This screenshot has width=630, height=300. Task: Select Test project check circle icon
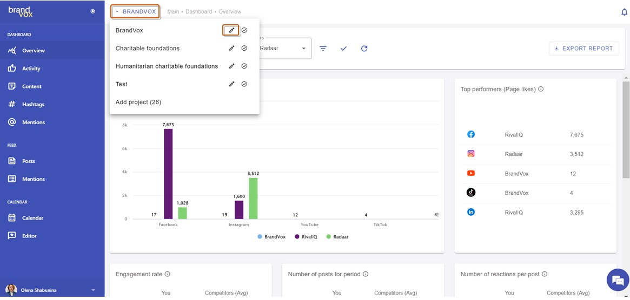pos(244,84)
